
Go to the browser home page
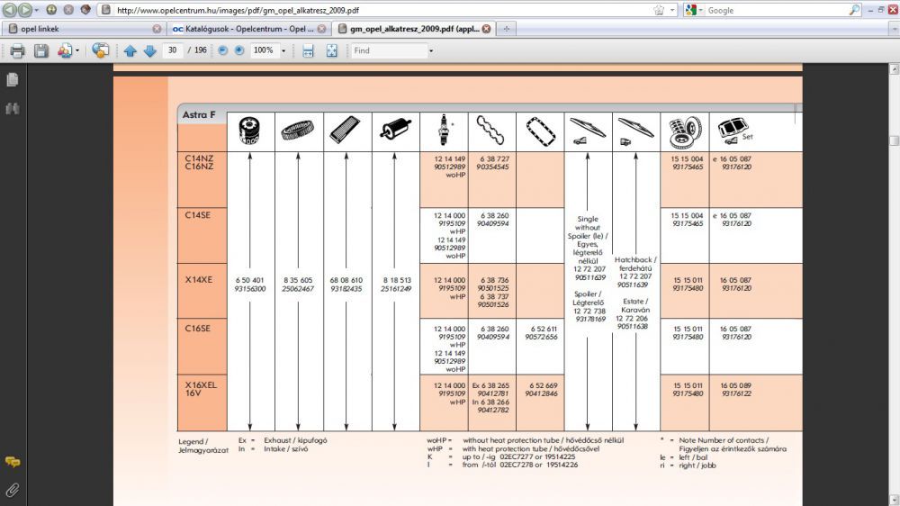pos(85,10)
